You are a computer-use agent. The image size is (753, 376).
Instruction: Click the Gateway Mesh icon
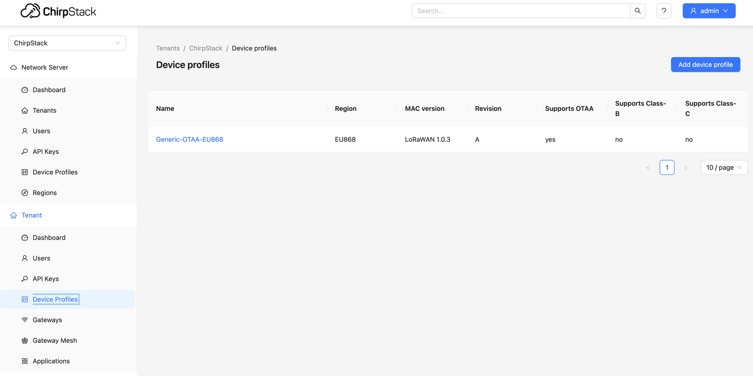coord(25,341)
